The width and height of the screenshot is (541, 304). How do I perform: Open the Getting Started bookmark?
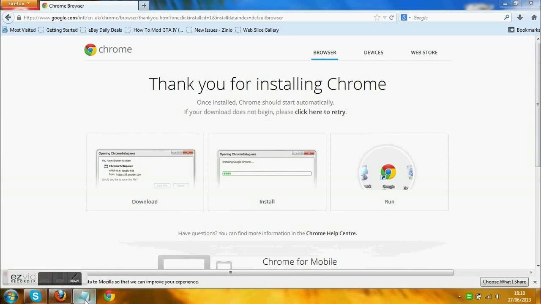[x=58, y=30]
